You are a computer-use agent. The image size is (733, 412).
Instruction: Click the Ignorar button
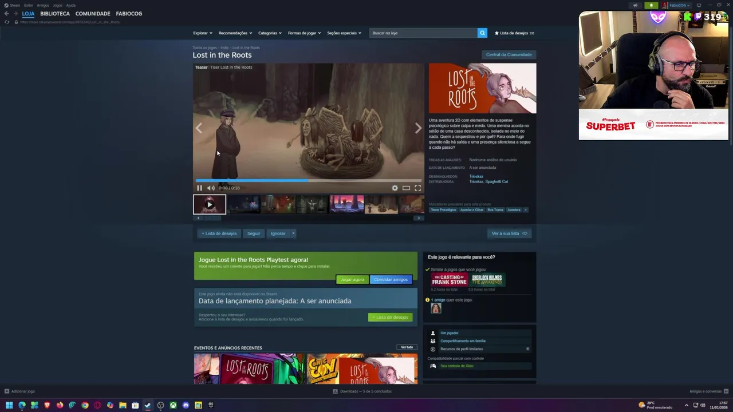(x=278, y=233)
